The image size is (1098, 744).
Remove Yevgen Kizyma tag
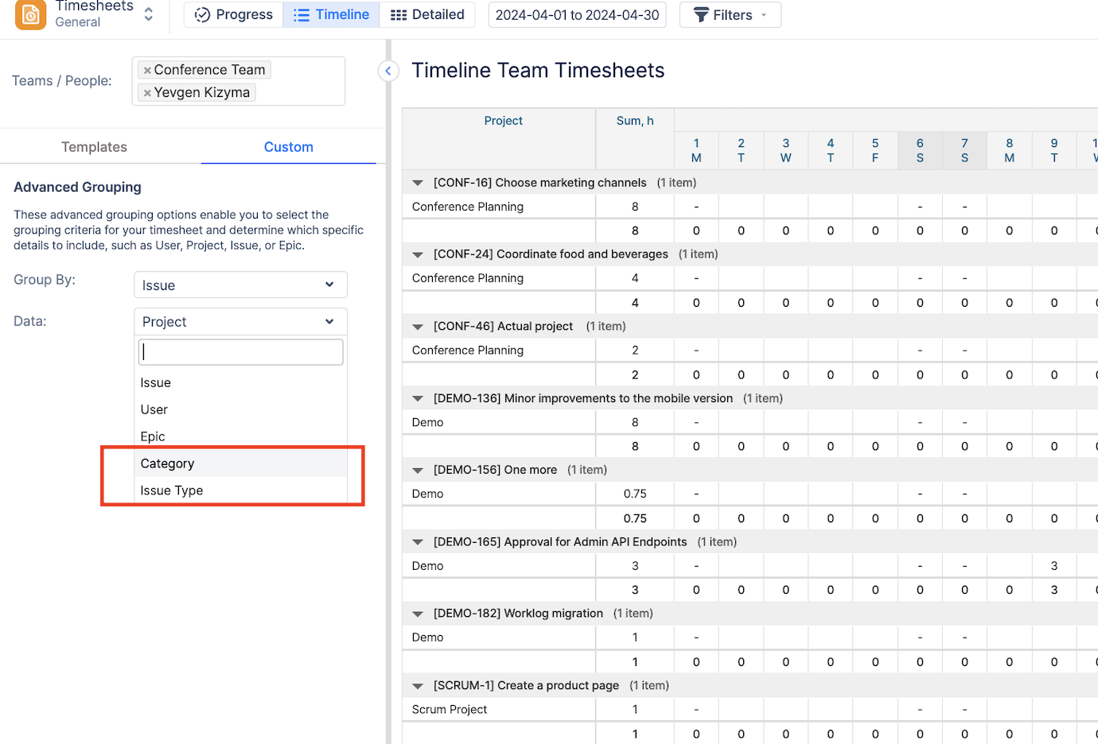click(147, 93)
